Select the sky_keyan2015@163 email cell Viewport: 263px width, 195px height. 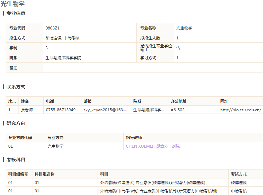[x=105, y=110]
